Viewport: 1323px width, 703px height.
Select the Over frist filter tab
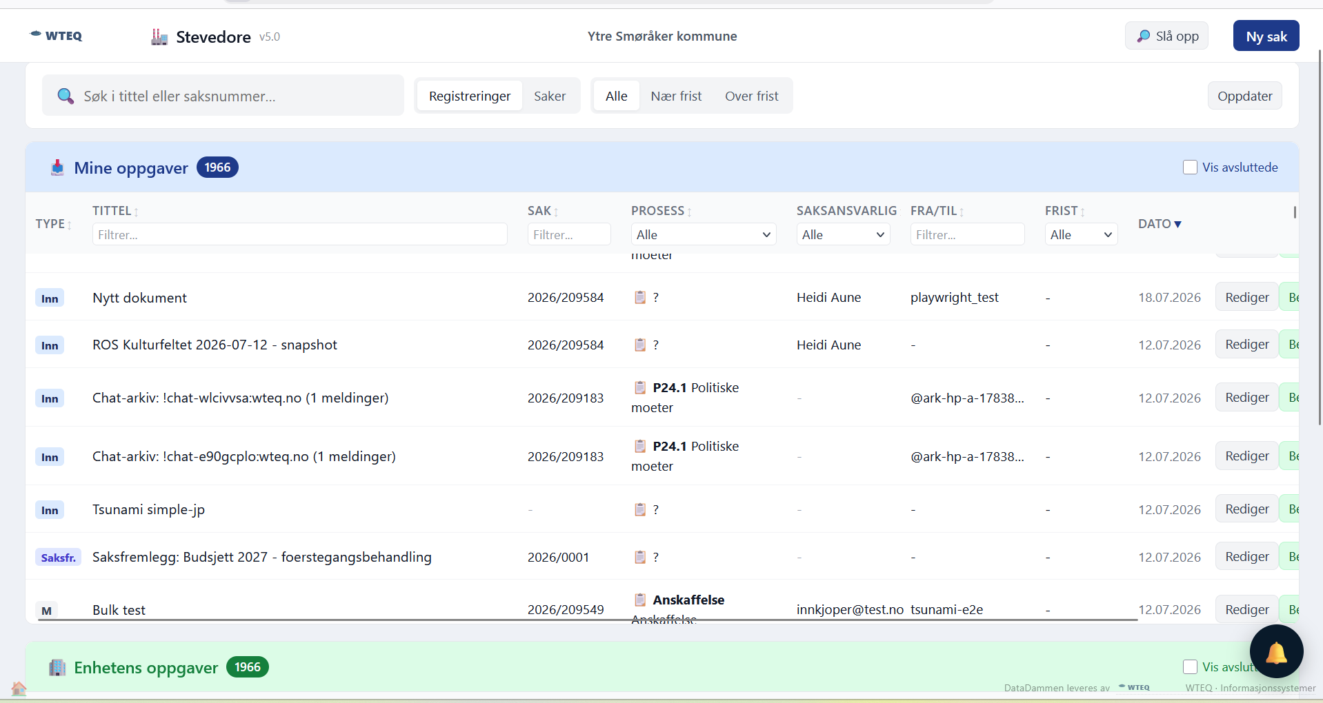pyautogui.click(x=751, y=96)
